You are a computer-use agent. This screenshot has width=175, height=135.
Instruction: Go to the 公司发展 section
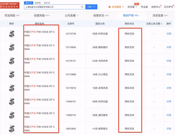(x=72, y=15)
